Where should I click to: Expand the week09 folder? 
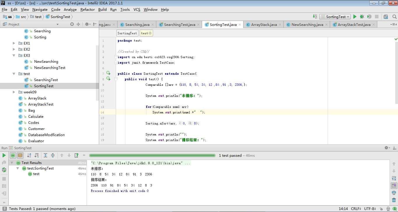click(x=14, y=92)
